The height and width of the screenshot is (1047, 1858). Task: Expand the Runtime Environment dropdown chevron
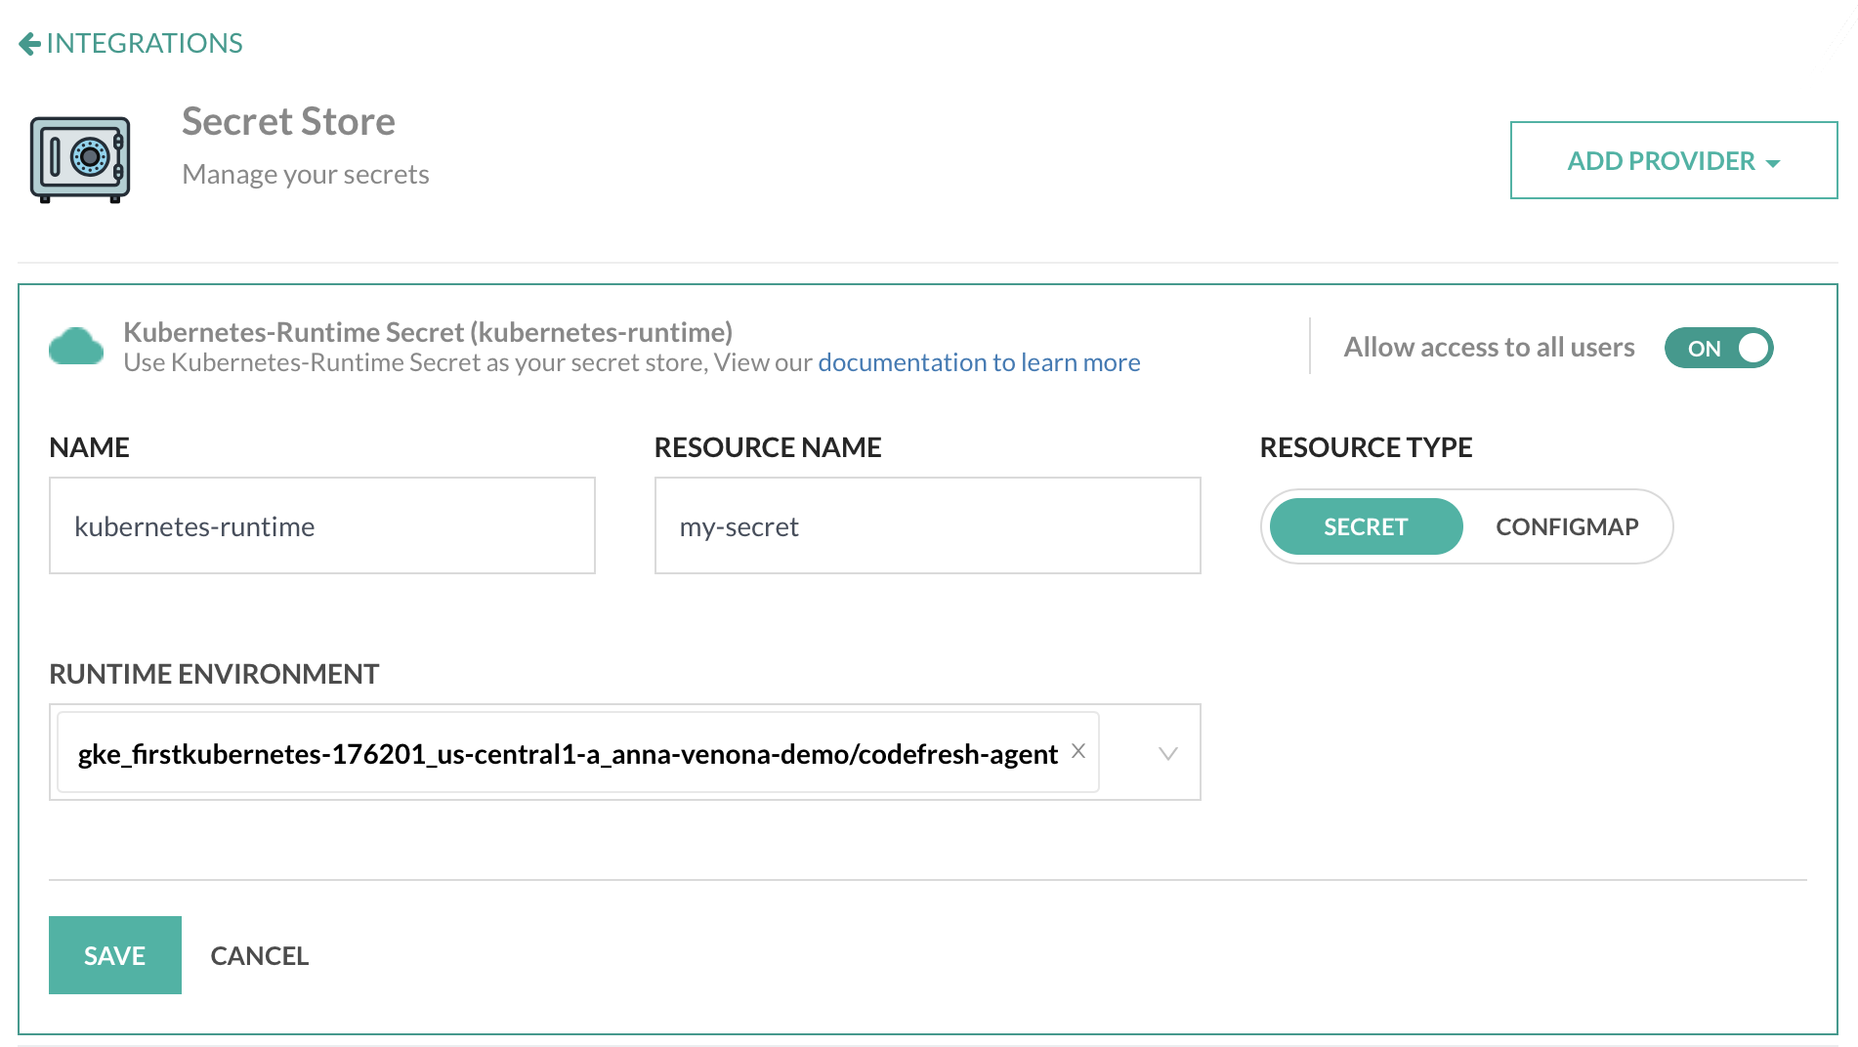(x=1167, y=753)
